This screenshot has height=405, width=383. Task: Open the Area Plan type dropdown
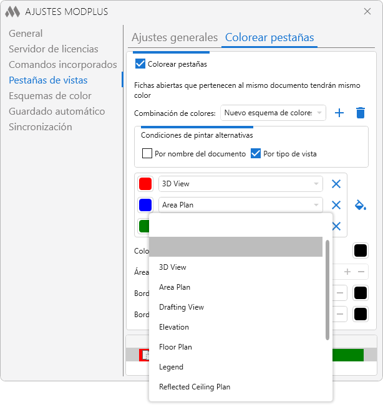coord(241,205)
